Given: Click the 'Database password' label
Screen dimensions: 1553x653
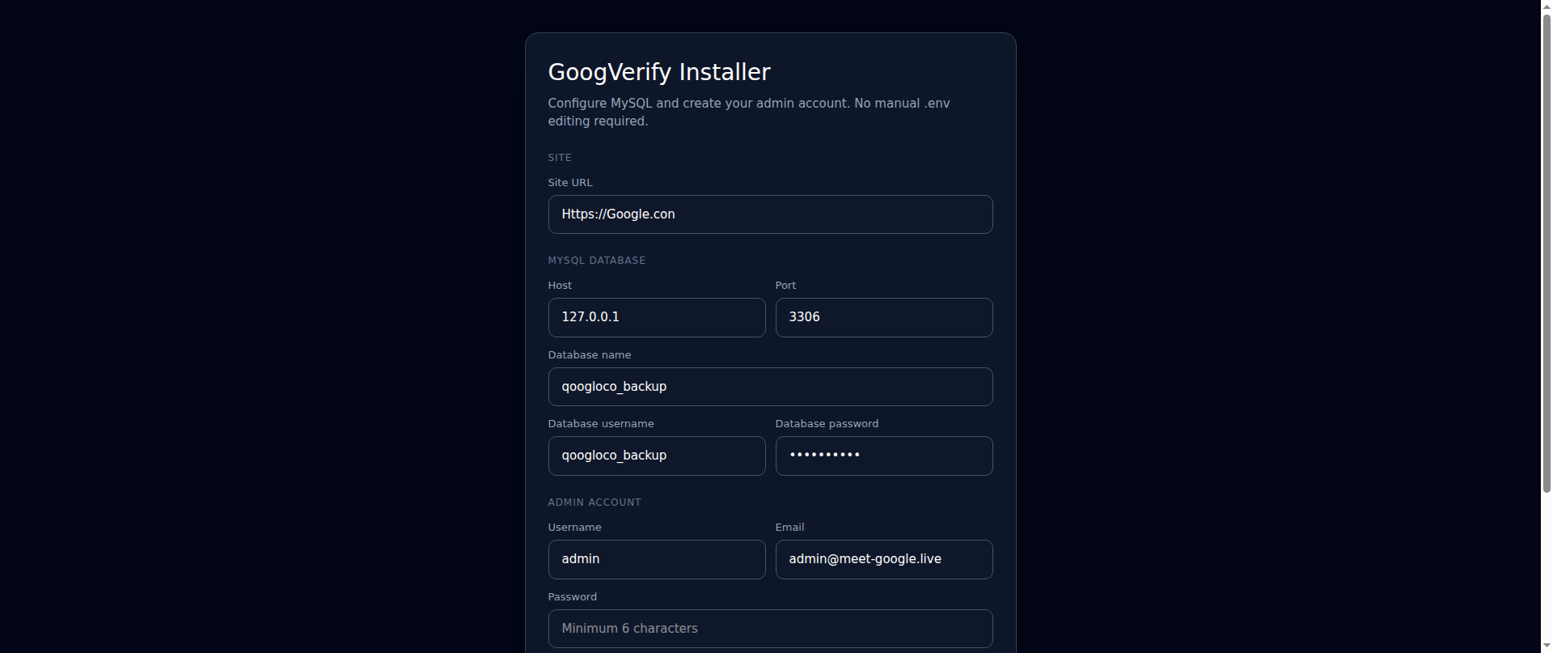Looking at the screenshot, I should point(827,423).
